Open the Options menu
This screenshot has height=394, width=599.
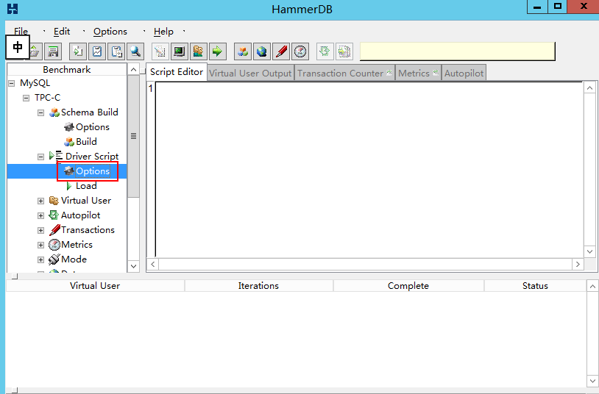(x=110, y=32)
